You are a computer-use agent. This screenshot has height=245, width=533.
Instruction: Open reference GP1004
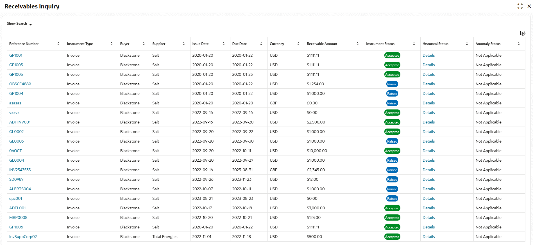[x=16, y=93]
